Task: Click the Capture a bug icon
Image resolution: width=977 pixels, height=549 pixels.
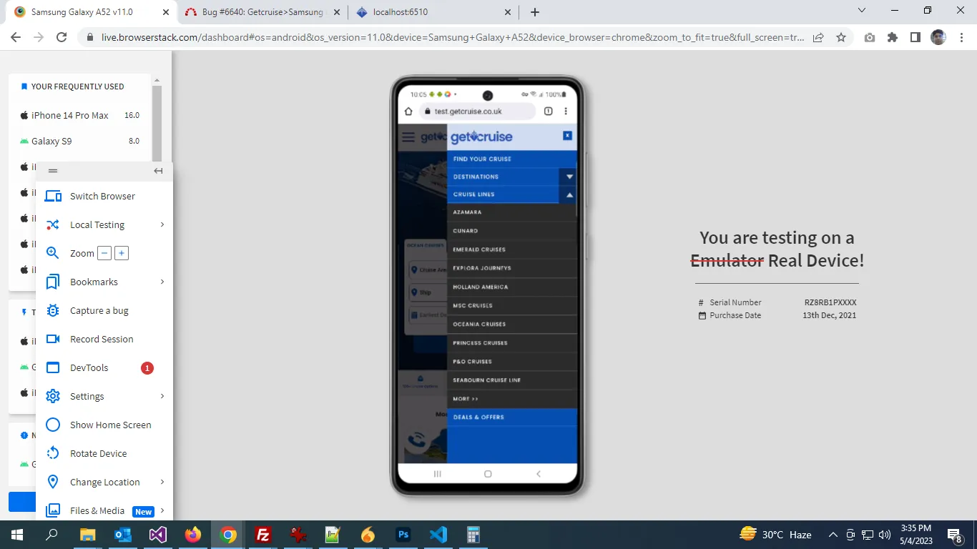Action: 53,310
